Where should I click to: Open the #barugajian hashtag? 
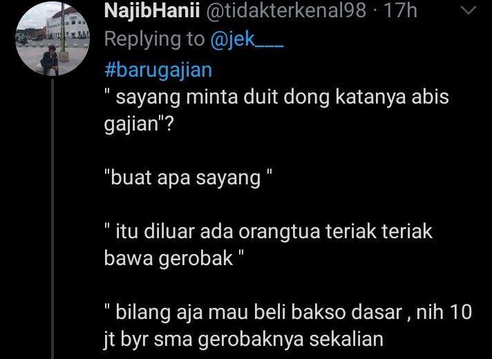pyautogui.click(x=158, y=70)
